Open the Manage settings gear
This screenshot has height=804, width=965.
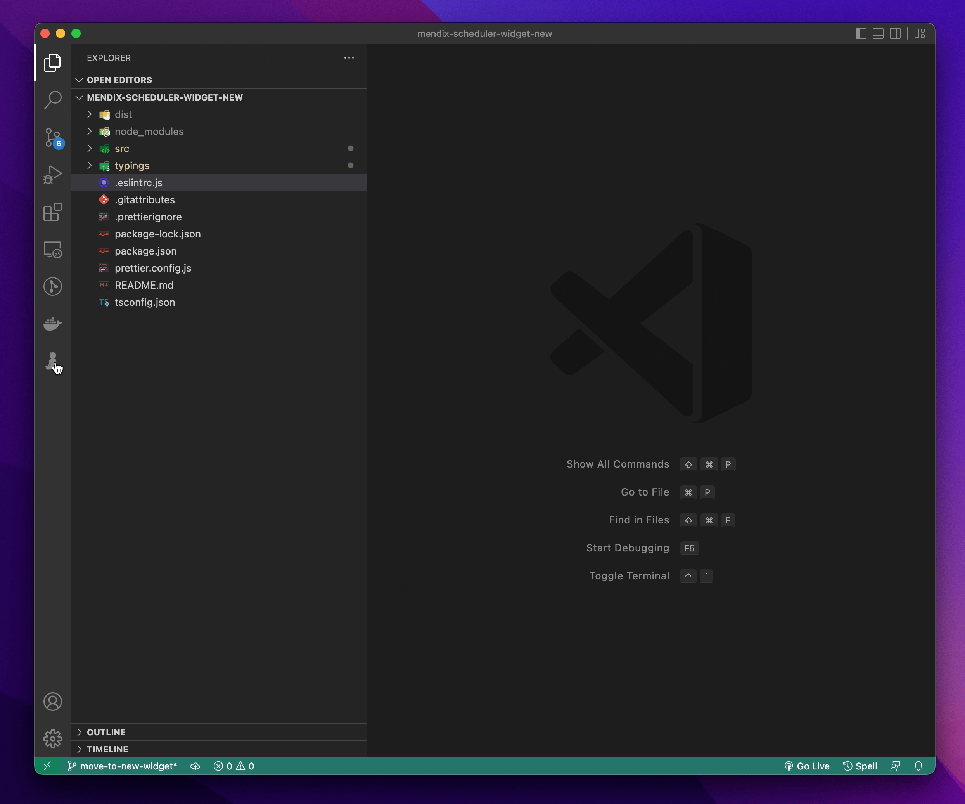[x=52, y=738]
